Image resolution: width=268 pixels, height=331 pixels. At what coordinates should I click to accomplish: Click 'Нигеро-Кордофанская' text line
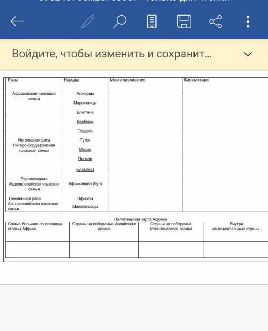coord(34,145)
